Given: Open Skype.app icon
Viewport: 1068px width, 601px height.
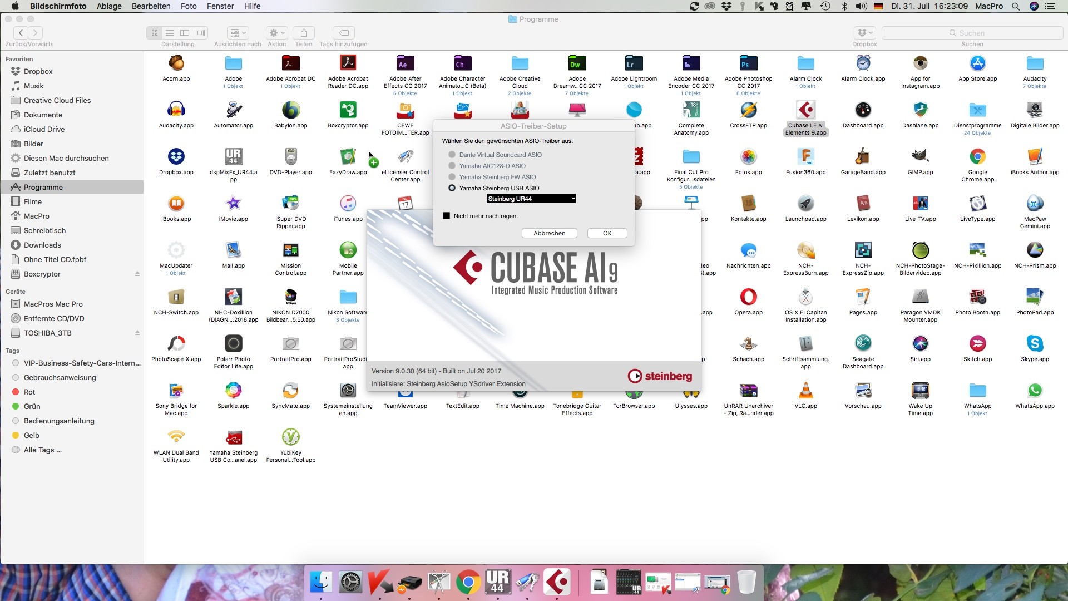Looking at the screenshot, I should [x=1035, y=344].
